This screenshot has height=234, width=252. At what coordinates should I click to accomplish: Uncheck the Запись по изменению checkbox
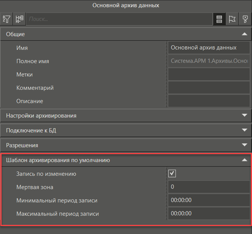(x=172, y=174)
